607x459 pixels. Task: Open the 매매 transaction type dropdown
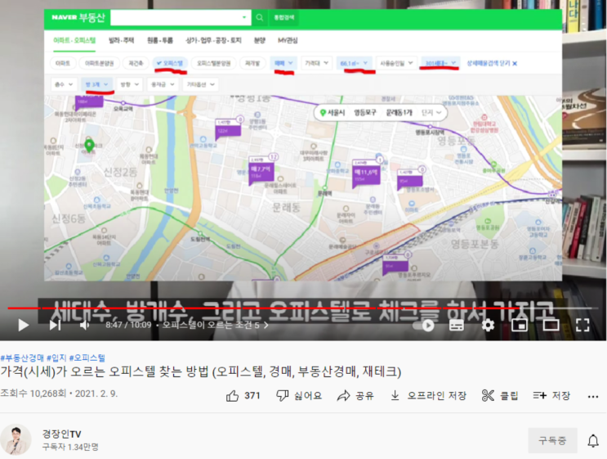(283, 63)
